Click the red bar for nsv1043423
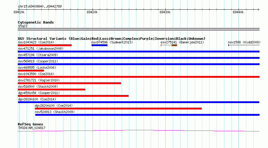Screen dimensions: 268x148 pyautogui.click(x=45, y=45)
